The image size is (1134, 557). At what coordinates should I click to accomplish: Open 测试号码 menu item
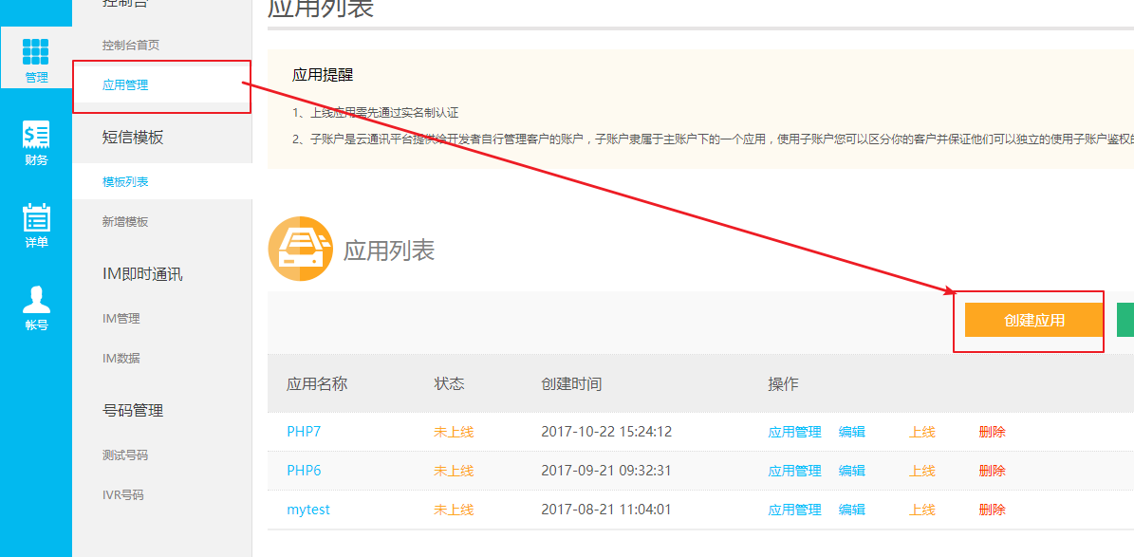(125, 455)
